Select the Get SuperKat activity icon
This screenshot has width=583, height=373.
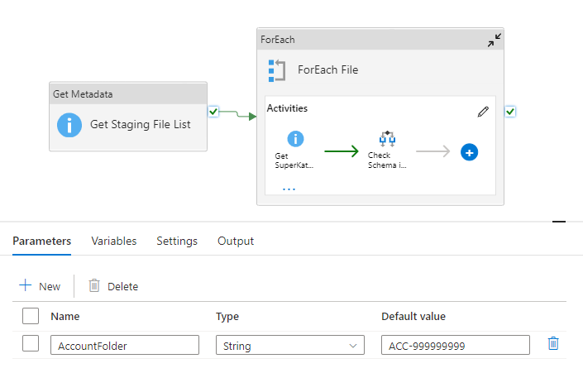(295, 139)
